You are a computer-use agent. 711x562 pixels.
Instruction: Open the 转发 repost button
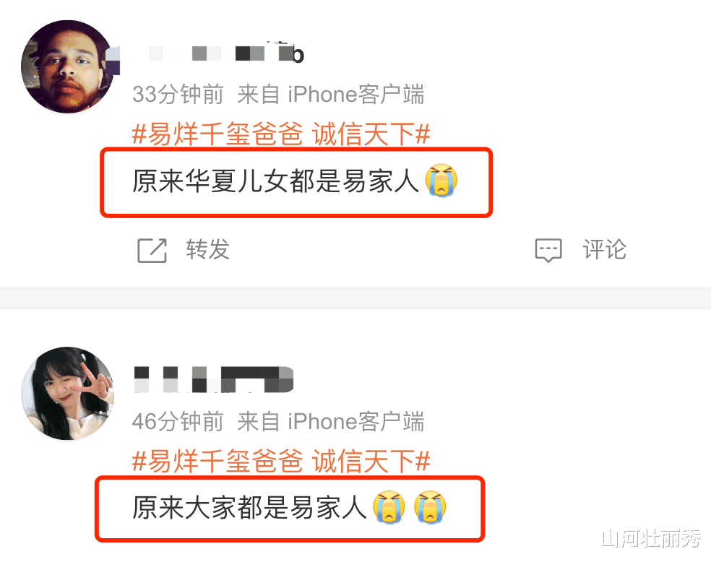(x=184, y=250)
